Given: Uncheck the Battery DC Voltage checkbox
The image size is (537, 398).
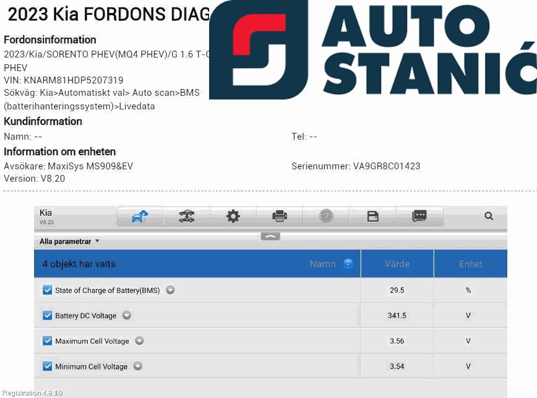Looking at the screenshot, I should [x=47, y=315].
